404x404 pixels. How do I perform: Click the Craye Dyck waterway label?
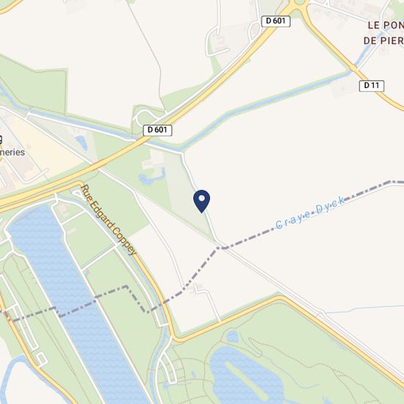[x=311, y=213]
